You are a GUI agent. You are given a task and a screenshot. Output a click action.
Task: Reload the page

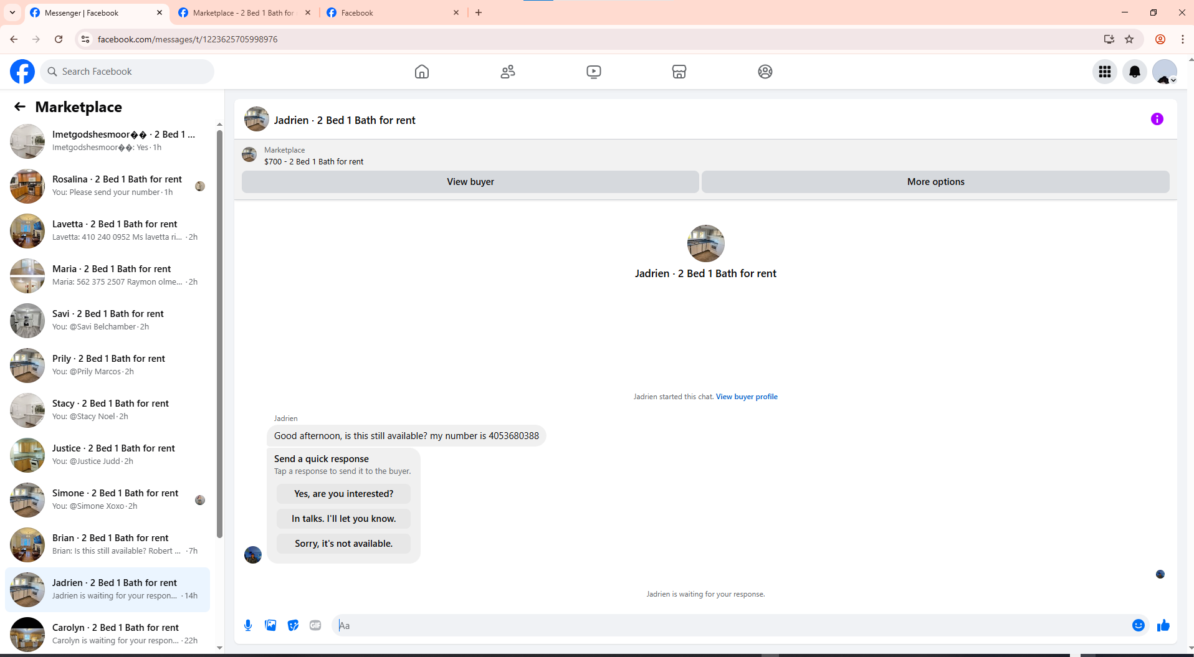tap(59, 39)
